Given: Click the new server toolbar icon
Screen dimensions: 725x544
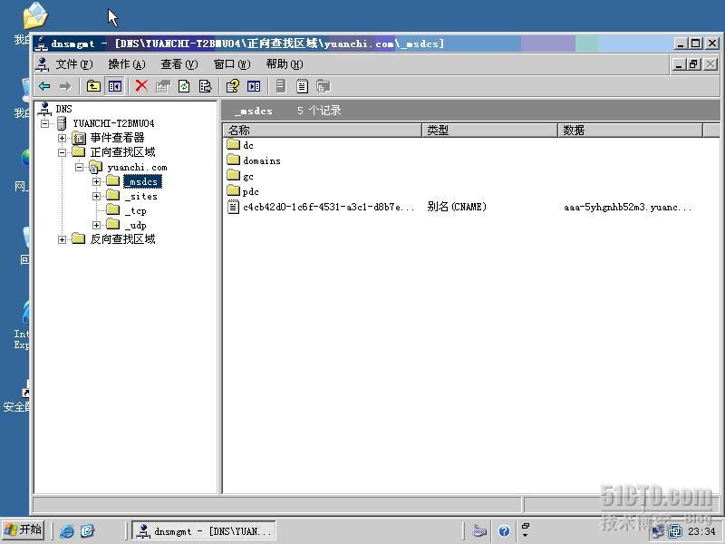Looking at the screenshot, I should tap(281, 86).
